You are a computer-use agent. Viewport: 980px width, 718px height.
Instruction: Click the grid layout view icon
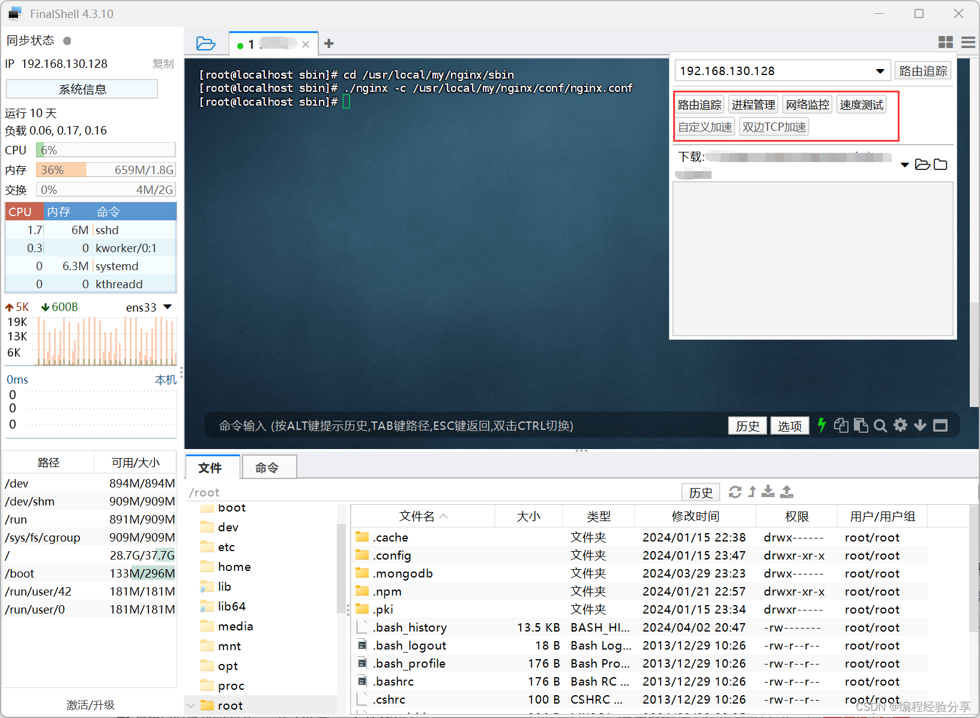[x=945, y=42]
